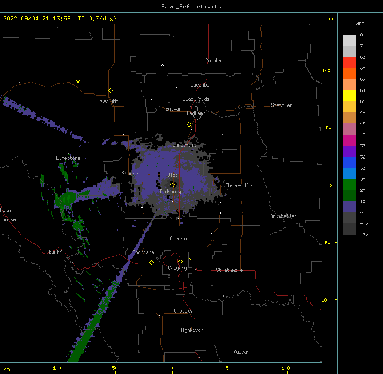Viewport: 383px width, 374px height.
Task: Click the Olds city label
Action: pyautogui.click(x=172, y=175)
